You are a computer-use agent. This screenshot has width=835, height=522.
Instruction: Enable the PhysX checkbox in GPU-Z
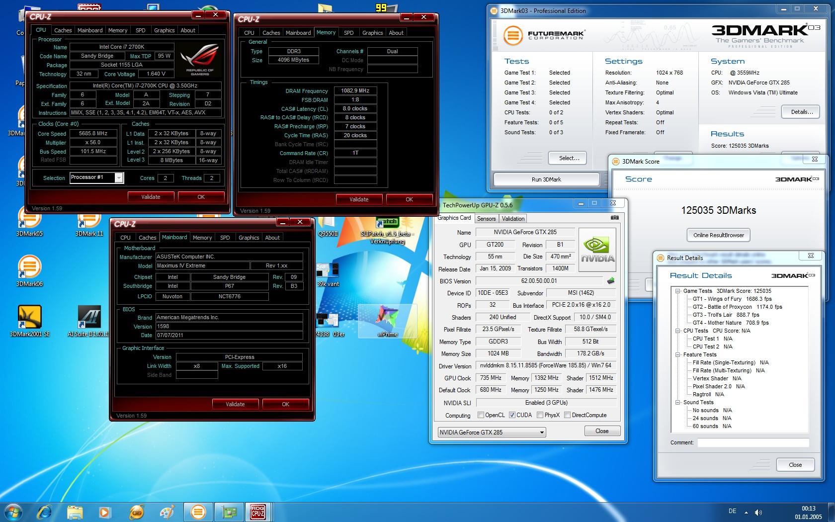coord(540,415)
